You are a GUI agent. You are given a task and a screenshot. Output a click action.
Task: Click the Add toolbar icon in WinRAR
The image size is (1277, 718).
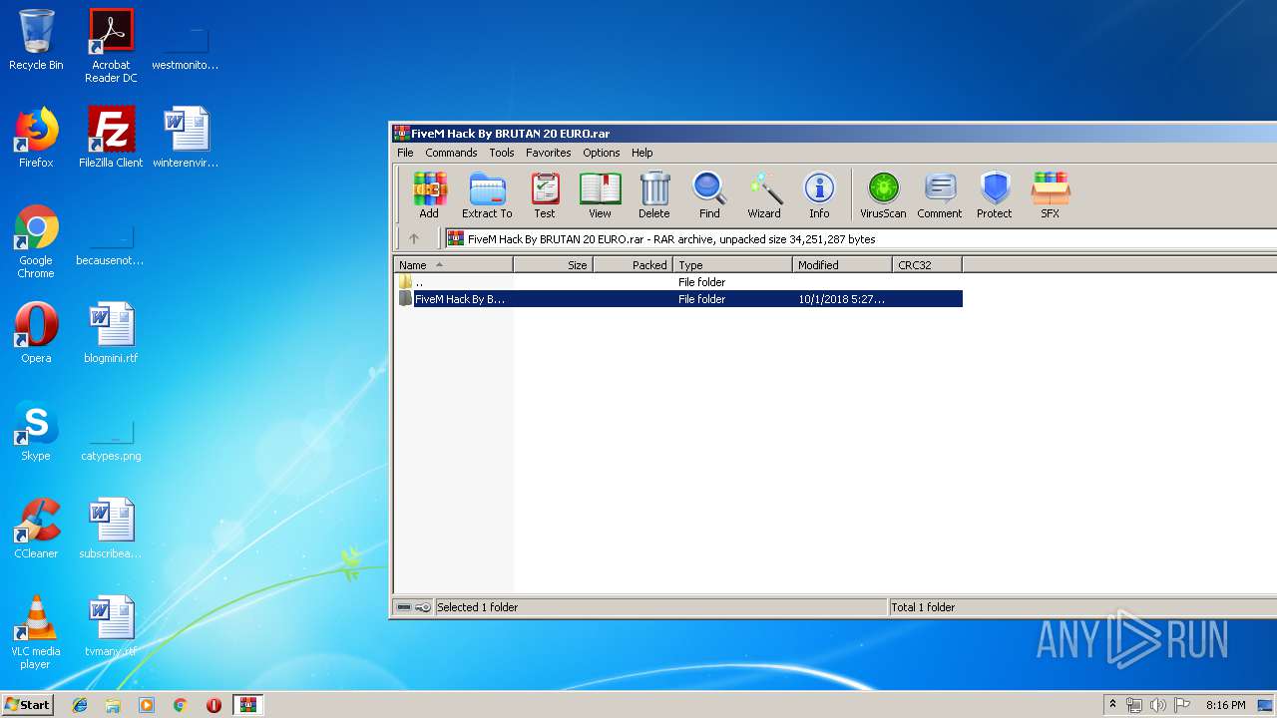coord(429,194)
